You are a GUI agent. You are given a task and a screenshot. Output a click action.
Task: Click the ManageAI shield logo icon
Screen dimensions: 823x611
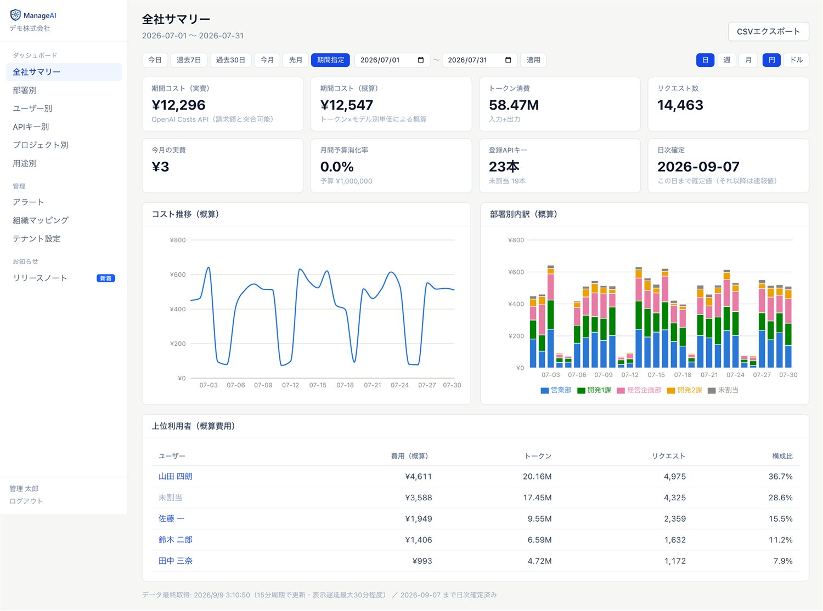click(15, 15)
